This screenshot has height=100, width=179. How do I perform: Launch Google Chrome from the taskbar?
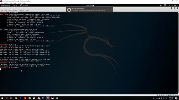[16, 98]
